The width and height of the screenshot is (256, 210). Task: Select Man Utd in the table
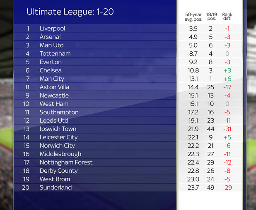click(x=52, y=45)
